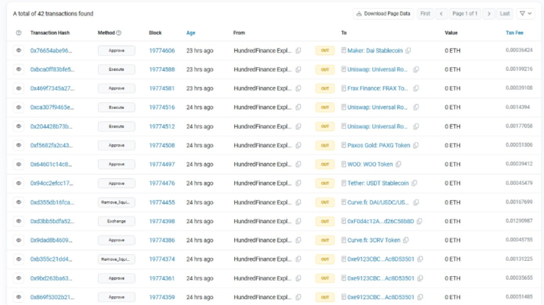Open transaction hash 0x76654abe96

coord(51,51)
